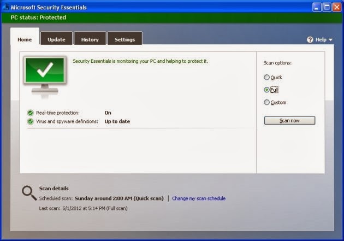Click 'Virus and spyware definitions:' label
The width and height of the screenshot is (344, 241).
pos(67,121)
